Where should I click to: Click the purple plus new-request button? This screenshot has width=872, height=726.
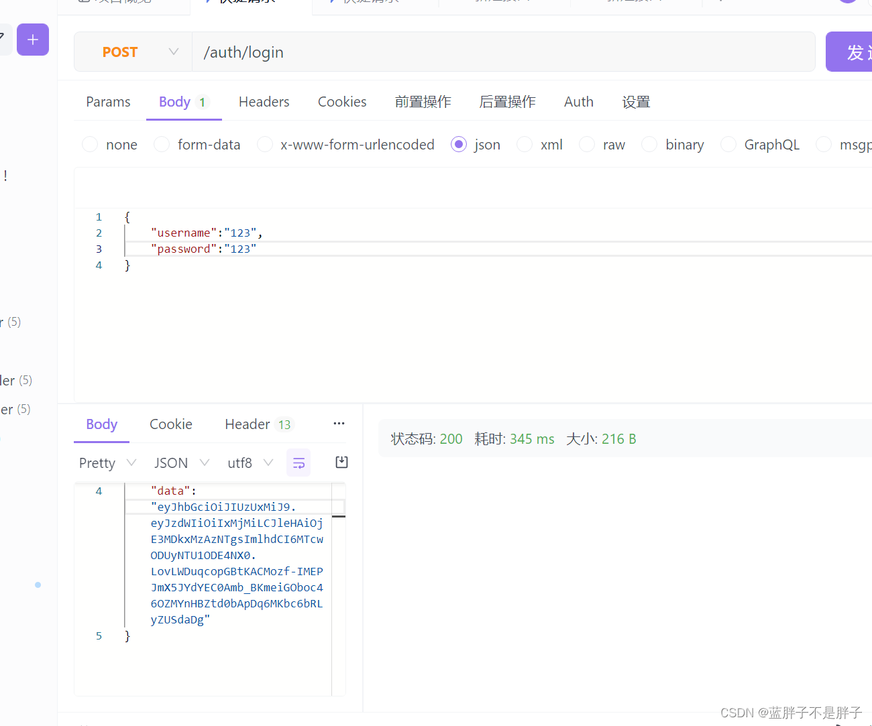pyautogui.click(x=33, y=40)
